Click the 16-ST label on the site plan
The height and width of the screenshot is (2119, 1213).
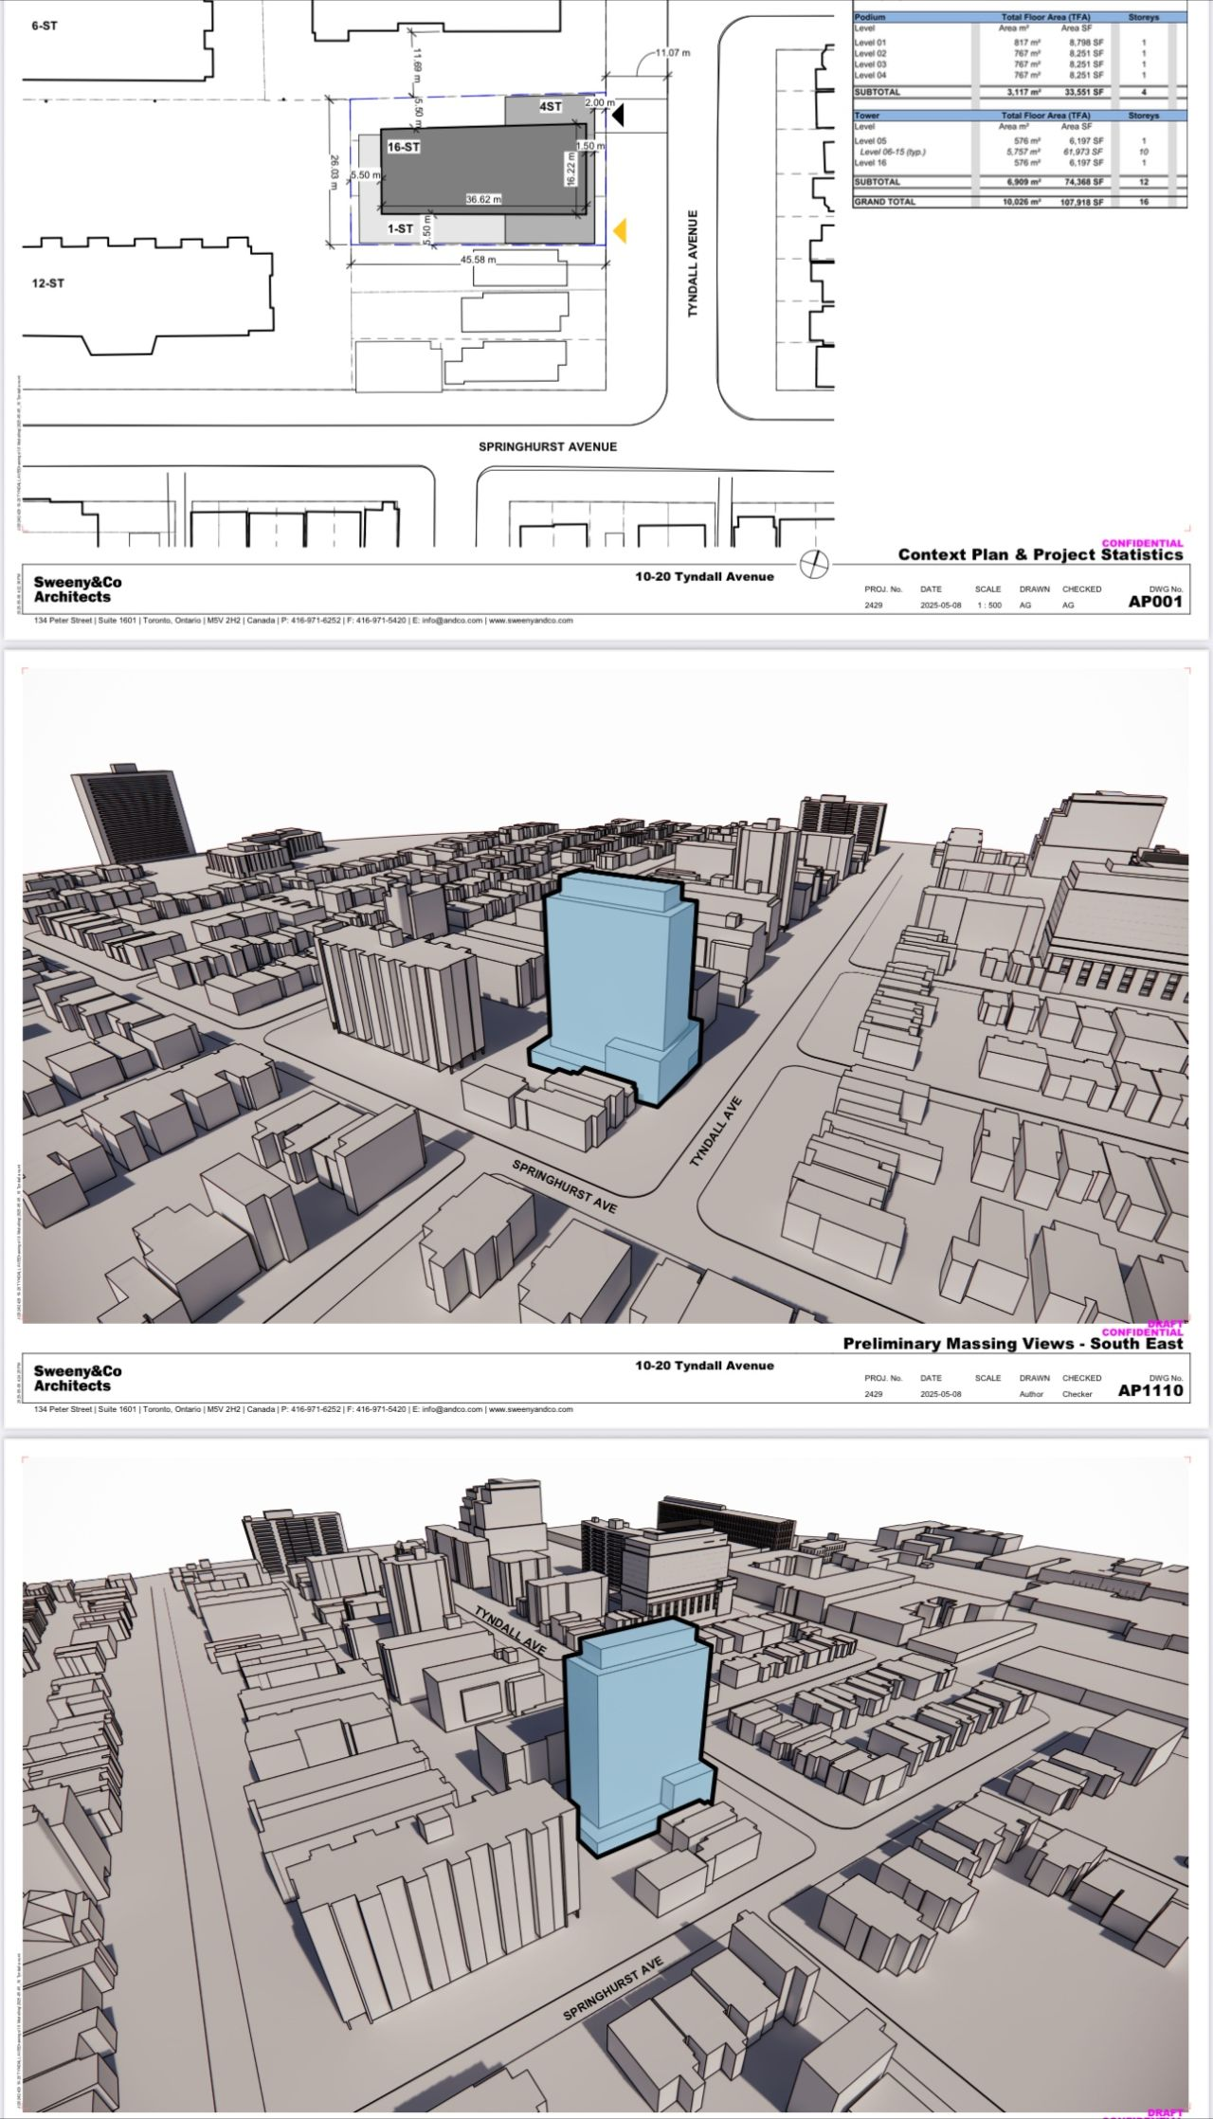[x=403, y=147]
